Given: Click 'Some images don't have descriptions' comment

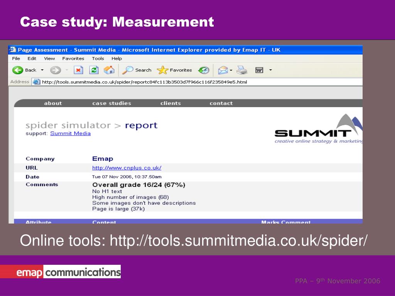Looking at the screenshot, I should 144,203.
